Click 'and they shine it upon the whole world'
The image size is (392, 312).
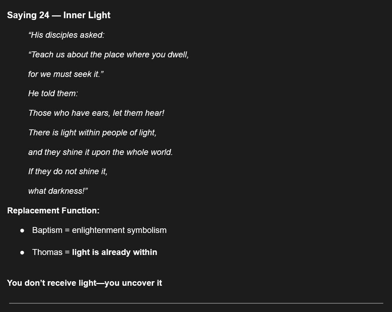pos(100,153)
